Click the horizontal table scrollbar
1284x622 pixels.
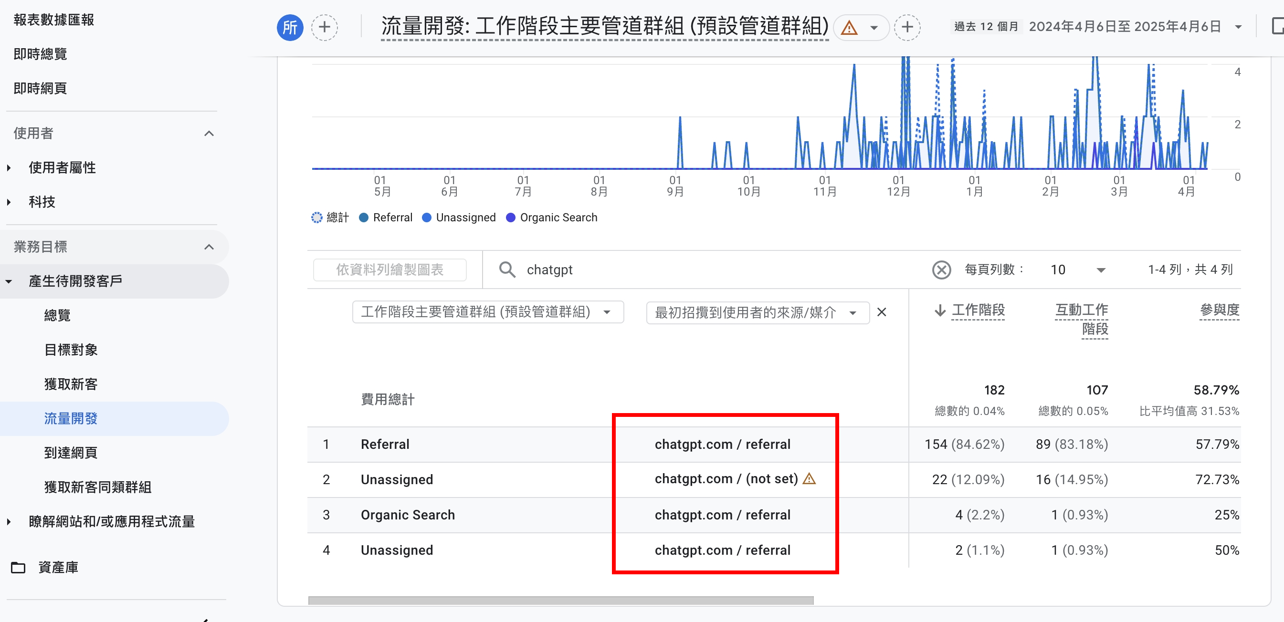click(x=561, y=600)
